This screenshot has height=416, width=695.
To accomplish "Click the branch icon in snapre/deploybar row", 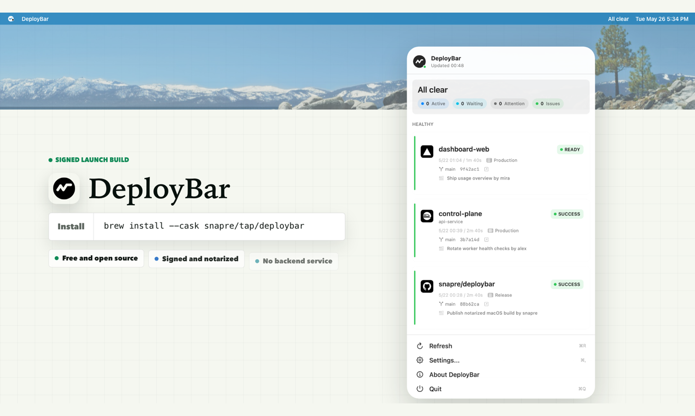I will 441,304.
